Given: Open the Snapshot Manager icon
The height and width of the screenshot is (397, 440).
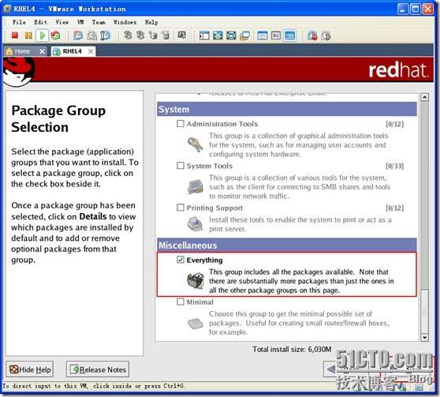Looking at the screenshot, I should (x=105, y=36).
